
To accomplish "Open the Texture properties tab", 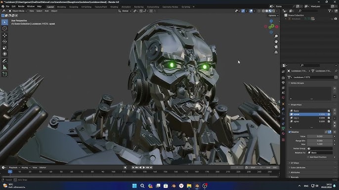I will pos(283,140).
